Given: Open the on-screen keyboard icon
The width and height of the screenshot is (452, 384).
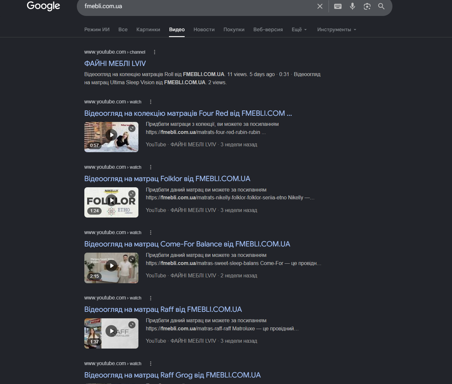Looking at the screenshot, I should [338, 6].
